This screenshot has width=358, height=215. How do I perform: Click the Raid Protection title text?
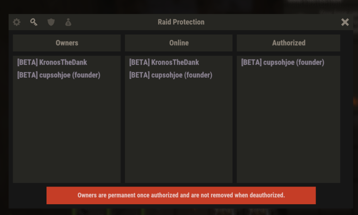click(x=181, y=22)
